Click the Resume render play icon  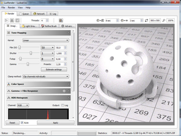7,20
